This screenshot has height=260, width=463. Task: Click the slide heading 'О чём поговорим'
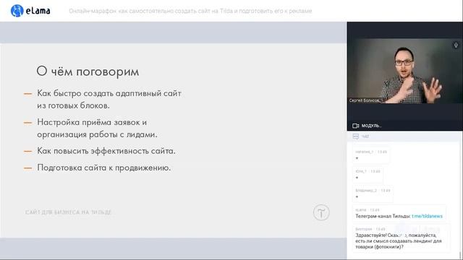88,71
